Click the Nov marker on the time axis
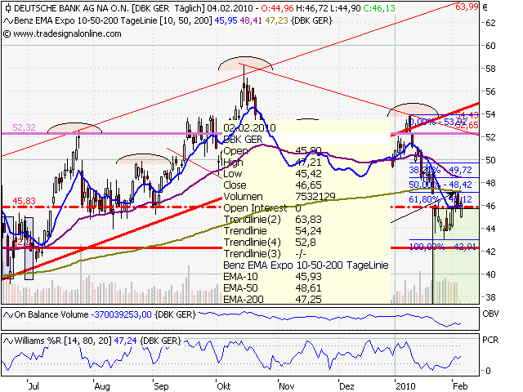 coord(287,386)
